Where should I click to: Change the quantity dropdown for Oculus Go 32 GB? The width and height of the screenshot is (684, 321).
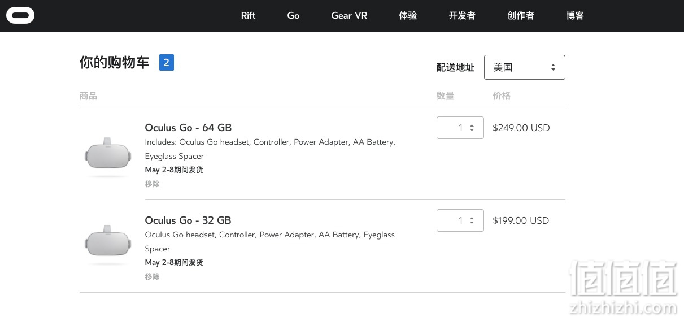[460, 220]
